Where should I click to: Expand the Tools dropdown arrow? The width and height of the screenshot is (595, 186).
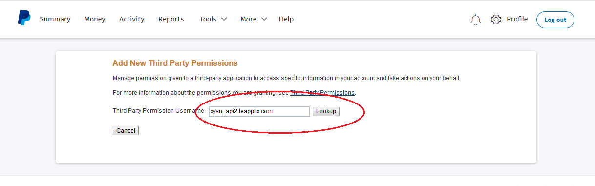(224, 19)
